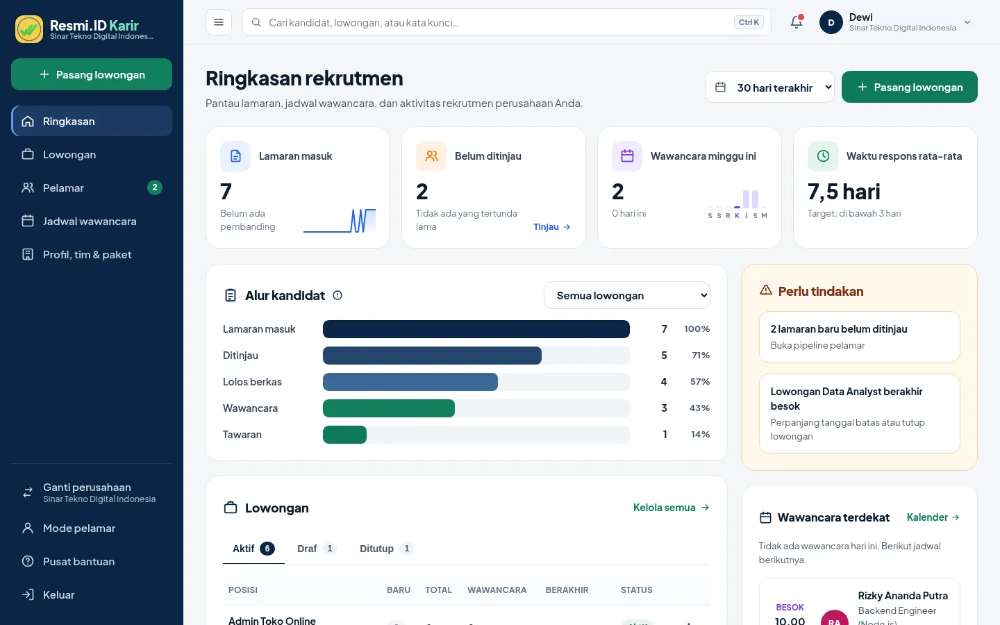The height and width of the screenshot is (625, 1000).
Task: Open Pelamar from the sidebar
Action: point(92,187)
